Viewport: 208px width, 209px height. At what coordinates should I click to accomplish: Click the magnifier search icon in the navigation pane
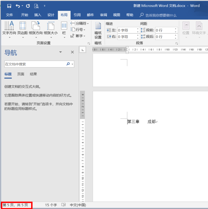(68, 64)
